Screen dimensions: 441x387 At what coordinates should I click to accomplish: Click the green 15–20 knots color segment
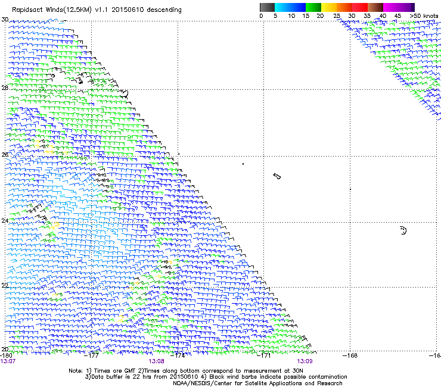coord(313,7)
